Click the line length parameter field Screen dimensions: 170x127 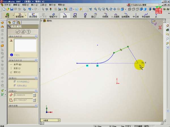pyautogui.click(x=23, y=95)
